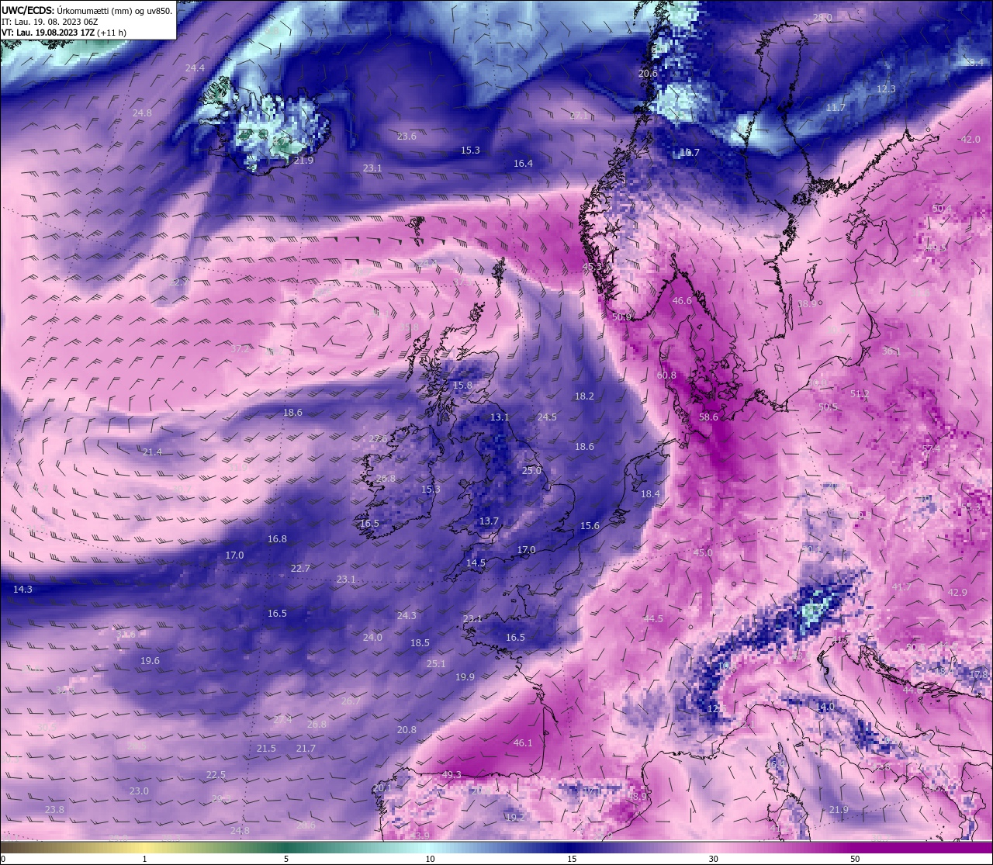
Task: Click the 49.3 value label
Action: click(x=452, y=775)
